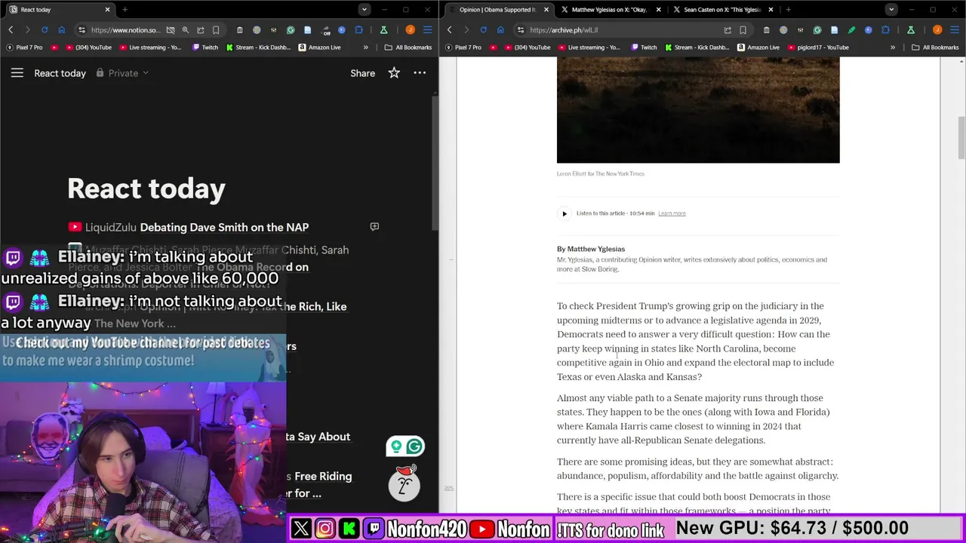Open the Debating Dave Smith on the NAP link
This screenshot has width=966, height=543.
click(x=224, y=227)
